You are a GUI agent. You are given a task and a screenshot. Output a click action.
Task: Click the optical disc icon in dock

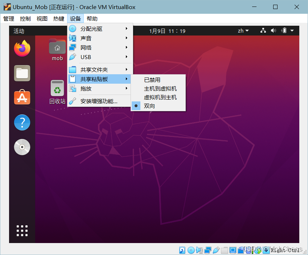pos(22,147)
